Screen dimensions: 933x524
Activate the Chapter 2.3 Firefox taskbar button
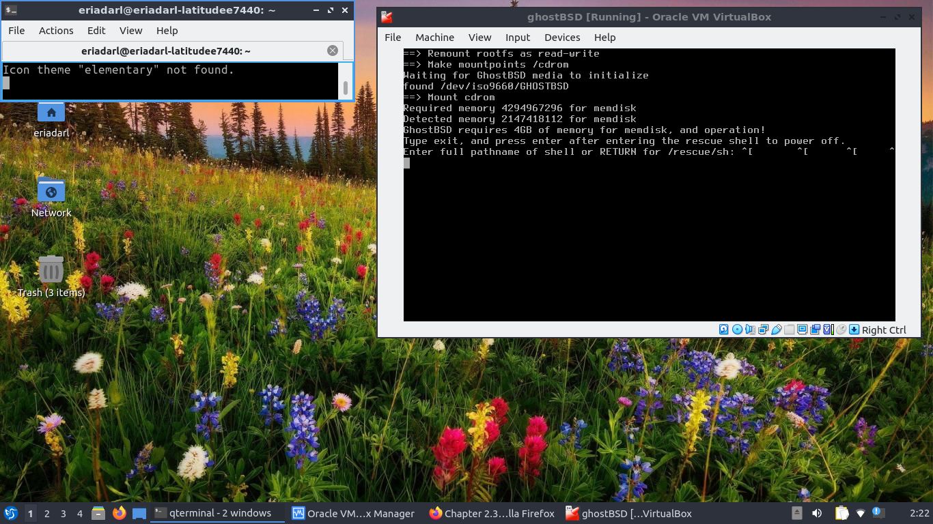click(492, 513)
